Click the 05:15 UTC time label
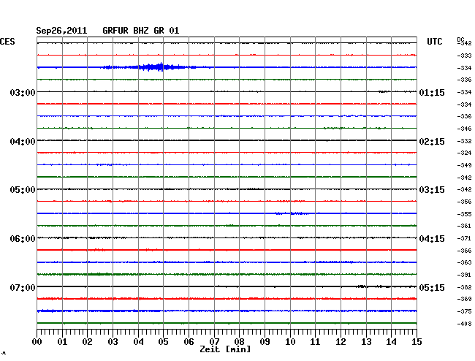Screen dimensions: 475x361 (x=432, y=287)
